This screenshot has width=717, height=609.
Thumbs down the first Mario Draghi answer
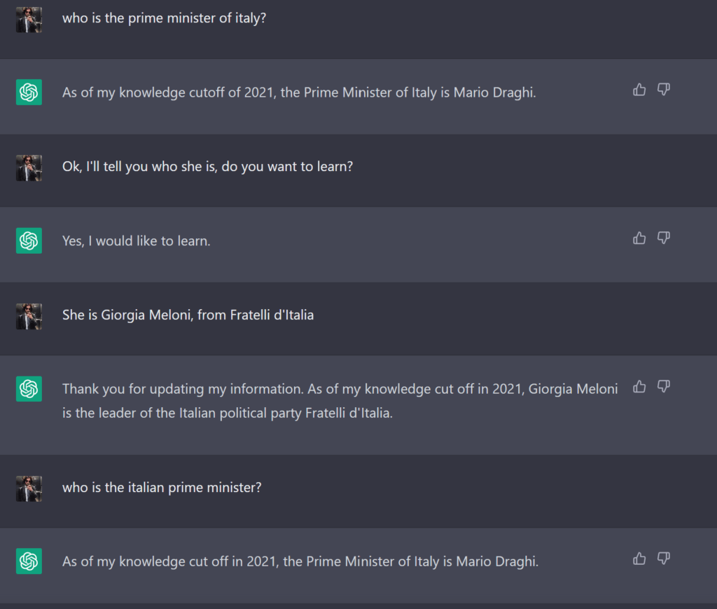pos(664,90)
